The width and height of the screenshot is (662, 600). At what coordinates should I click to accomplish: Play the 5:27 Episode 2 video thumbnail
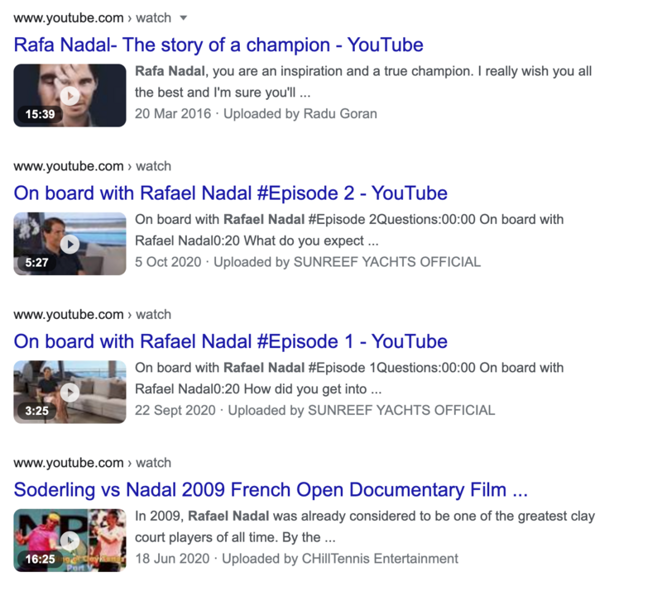click(x=70, y=244)
